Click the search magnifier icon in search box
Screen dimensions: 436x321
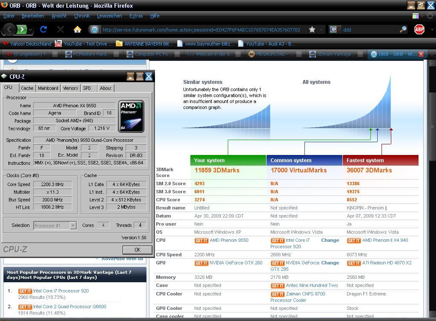[x=403, y=29]
